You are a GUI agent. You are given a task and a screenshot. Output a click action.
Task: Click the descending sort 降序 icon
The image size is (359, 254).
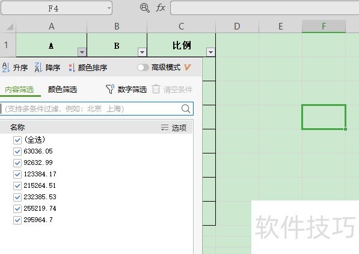38,67
